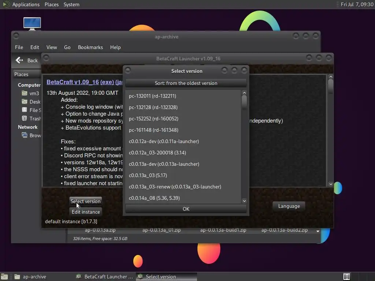
Task: Open Trash in sidebar
Action: click(31, 119)
